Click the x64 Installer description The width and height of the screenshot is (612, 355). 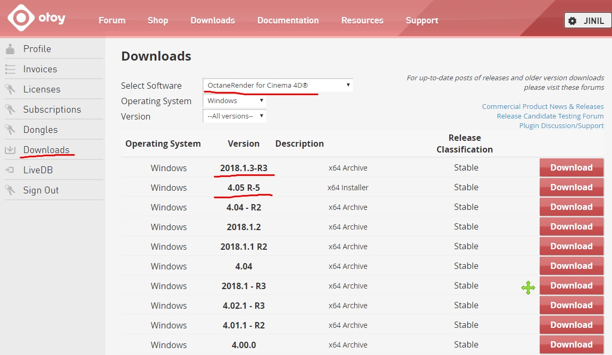pos(348,188)
